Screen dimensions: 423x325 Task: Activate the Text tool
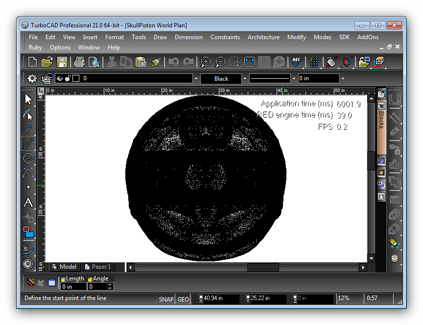click(x=28, y=202)
